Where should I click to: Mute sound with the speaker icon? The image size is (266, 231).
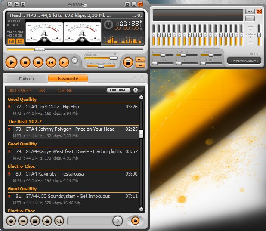pyautogui.click(x=116, y=54)
